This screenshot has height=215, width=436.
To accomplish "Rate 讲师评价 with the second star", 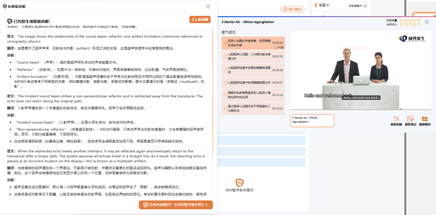I will (406, 25).
